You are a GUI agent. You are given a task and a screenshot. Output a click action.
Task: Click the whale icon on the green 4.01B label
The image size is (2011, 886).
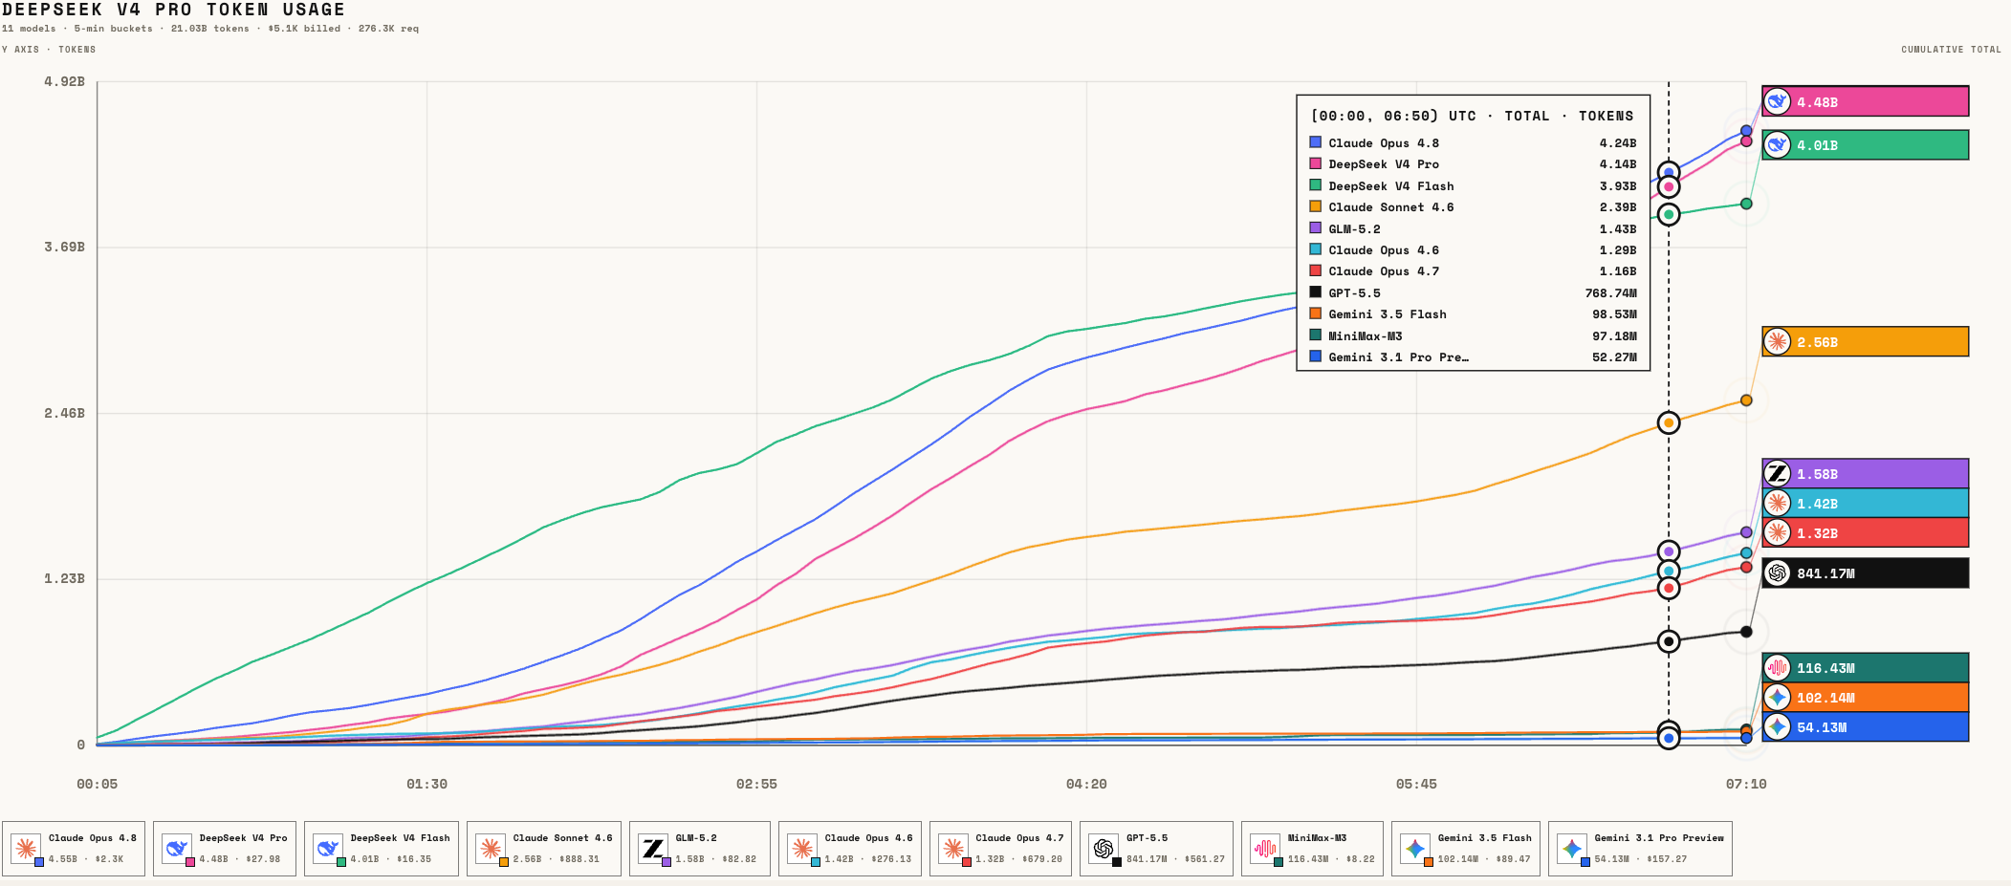[x=1777, y=145]
